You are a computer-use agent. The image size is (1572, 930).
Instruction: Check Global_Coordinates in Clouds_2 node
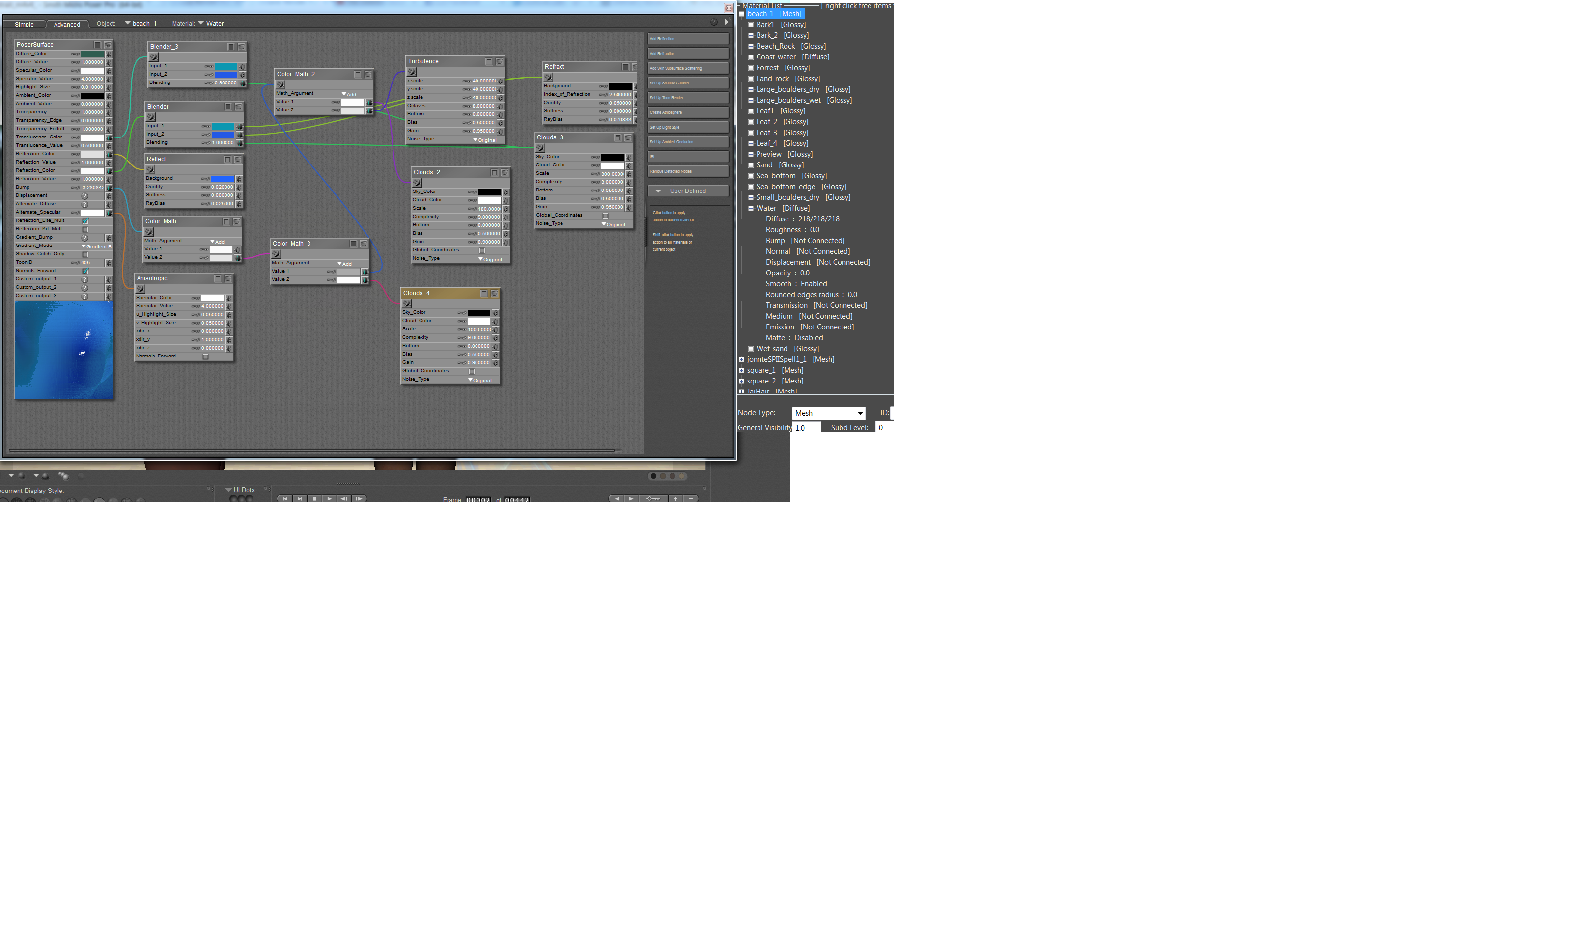[x=482, y=251]
